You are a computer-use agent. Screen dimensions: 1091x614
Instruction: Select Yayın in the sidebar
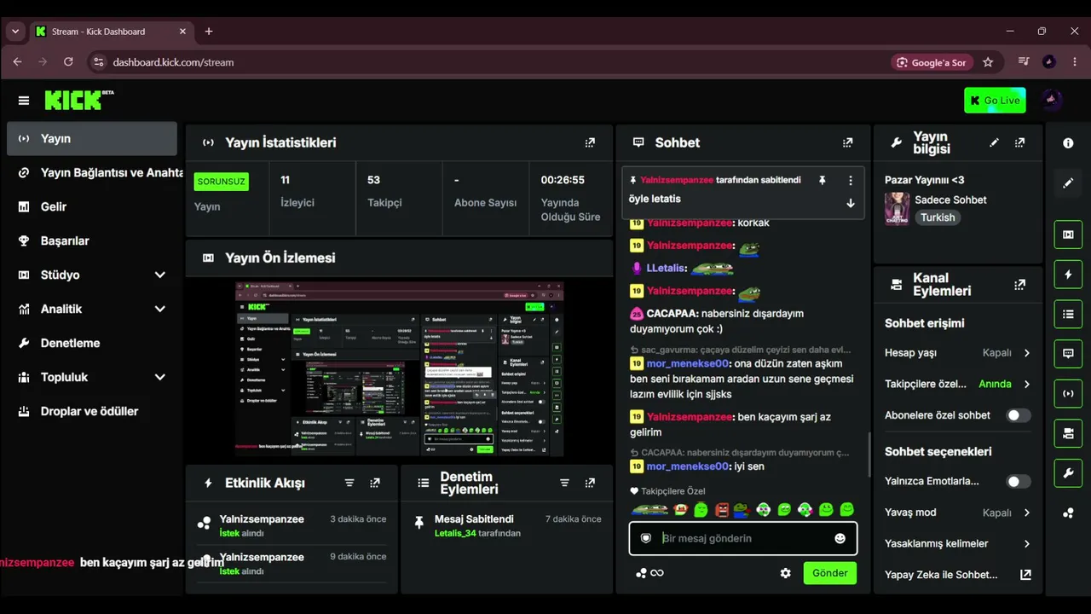click(92, 138)
